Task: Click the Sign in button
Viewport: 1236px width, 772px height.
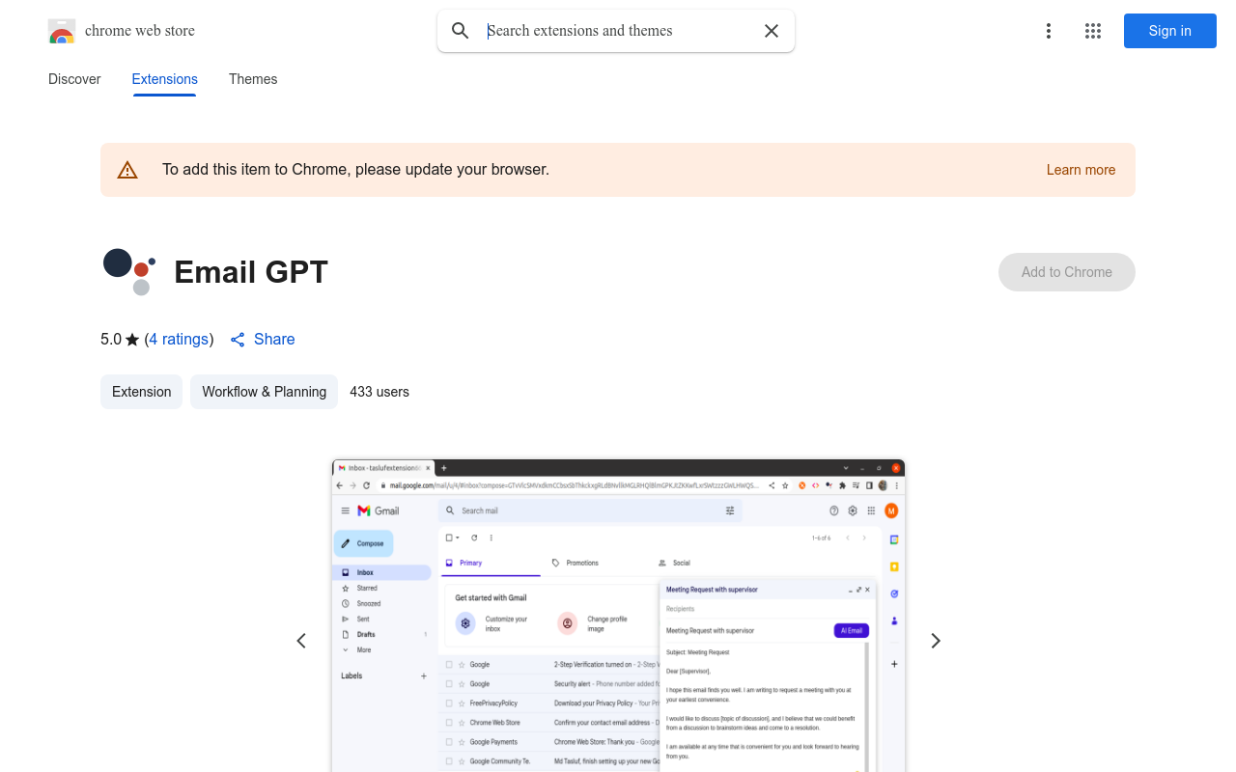Action: coord(1170,31)
